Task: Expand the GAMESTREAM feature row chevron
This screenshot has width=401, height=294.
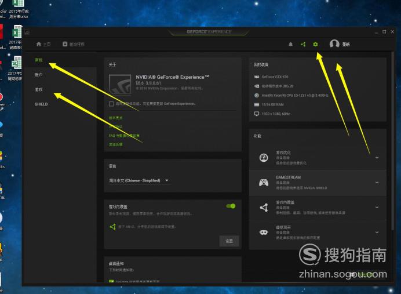Action: [x=377, y=183]
